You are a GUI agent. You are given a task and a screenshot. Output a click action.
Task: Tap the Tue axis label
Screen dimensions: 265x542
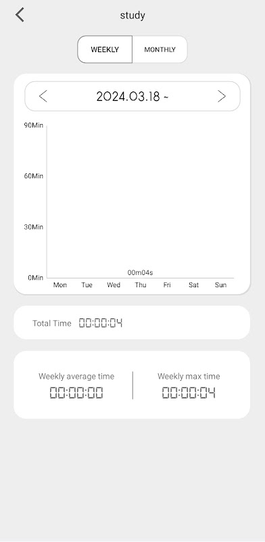click(x=87, y=285)
